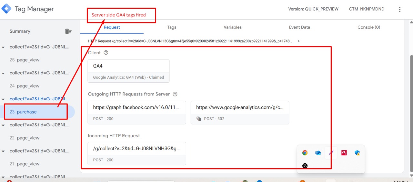
Task: Open the Event Data tab
Action: point(299,27)
